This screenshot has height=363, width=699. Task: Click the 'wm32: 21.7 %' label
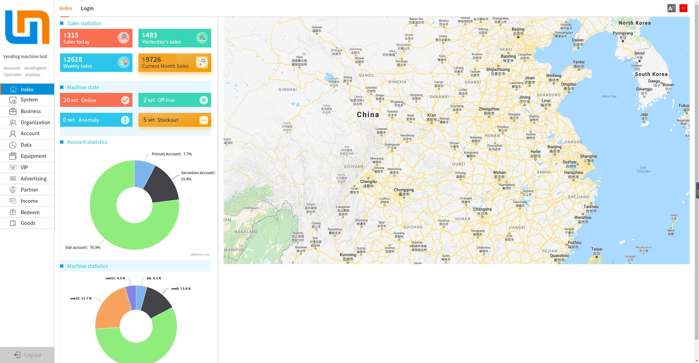pyautogui.click(x=81, y=298)
